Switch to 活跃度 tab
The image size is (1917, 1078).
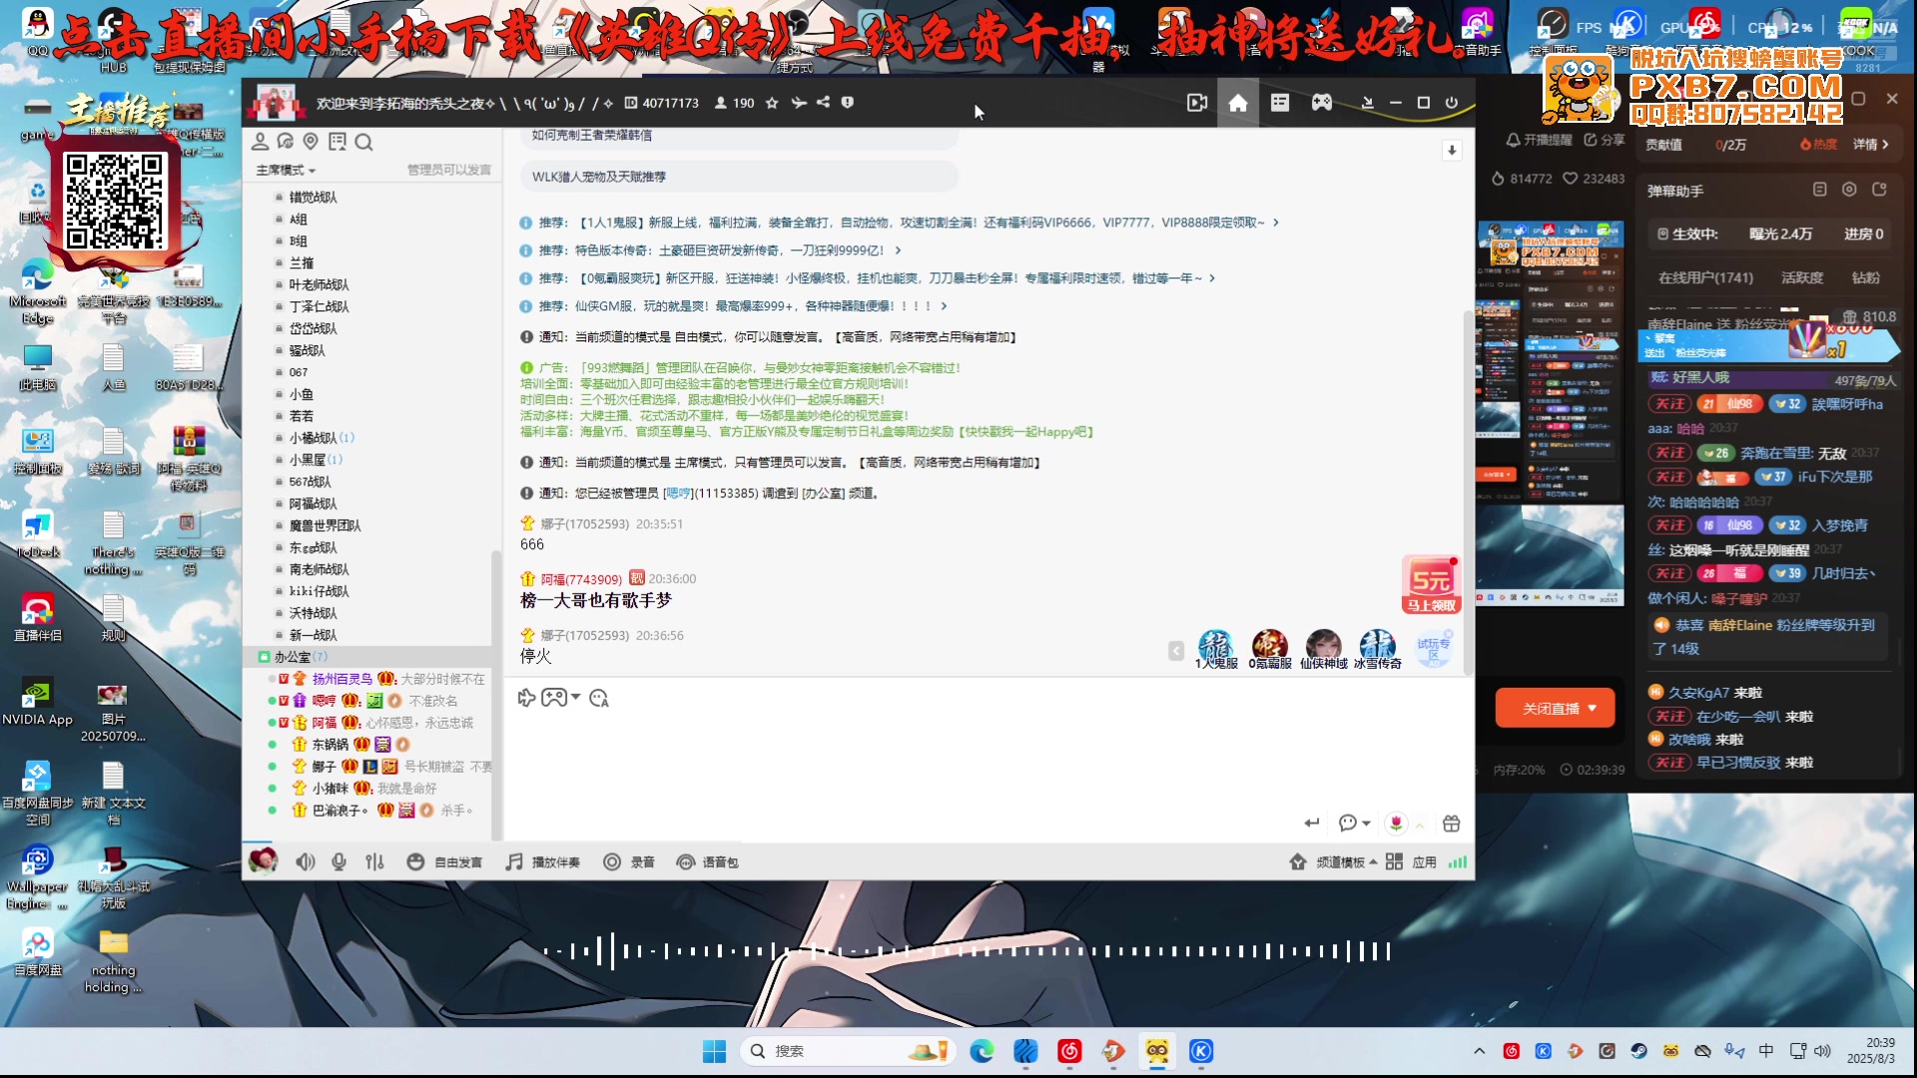click(1802, 277)
